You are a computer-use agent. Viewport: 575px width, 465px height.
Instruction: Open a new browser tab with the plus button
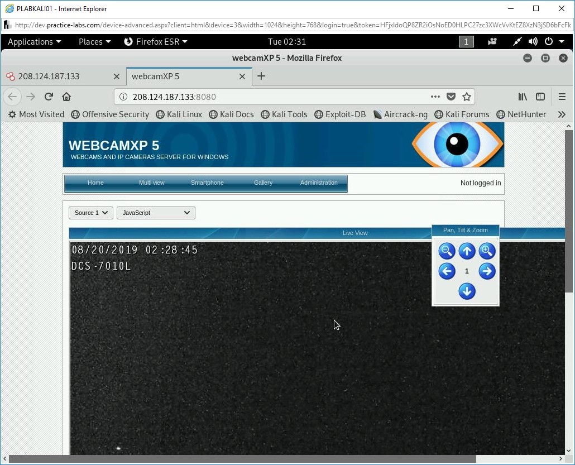(261, 76)
